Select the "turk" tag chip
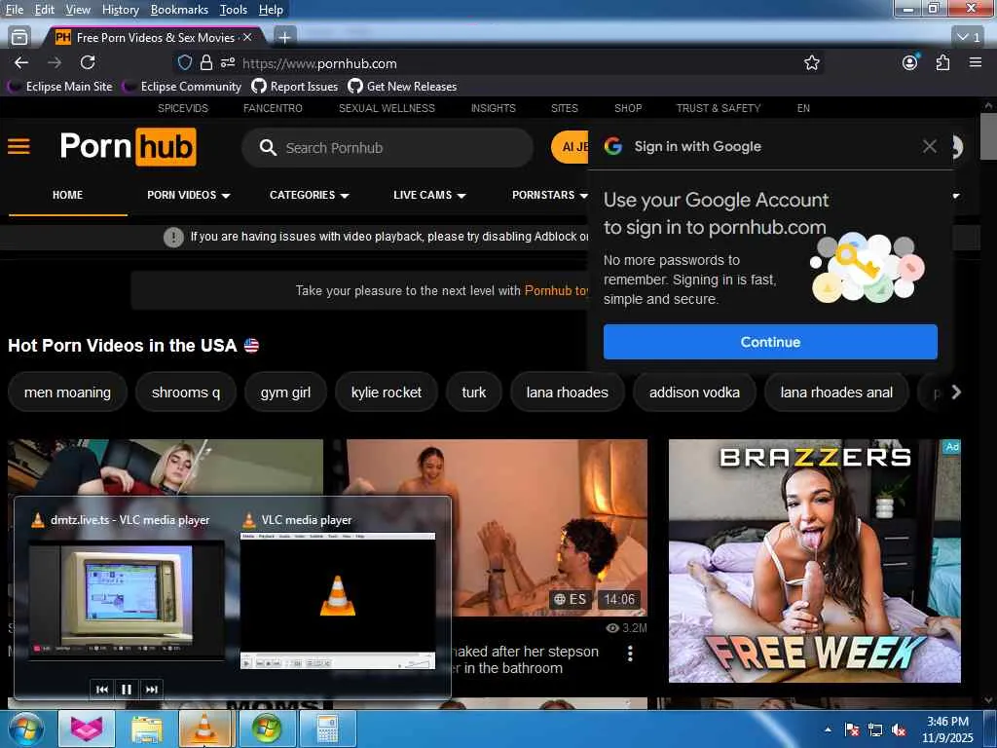Viewport: 997px width, 748px height. (x=474, y=393)
